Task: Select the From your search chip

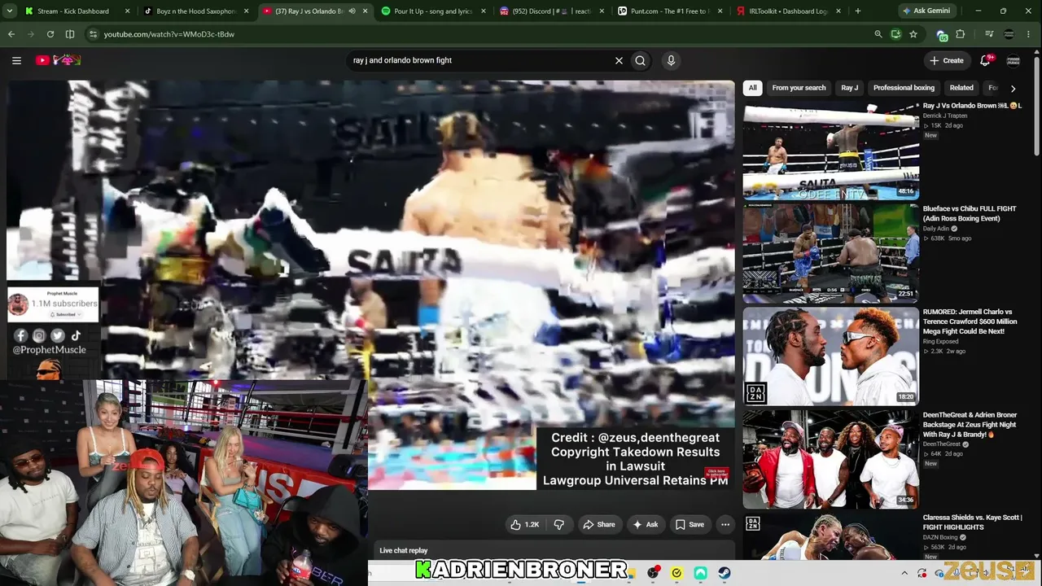Action: click(x=799, y=88)
